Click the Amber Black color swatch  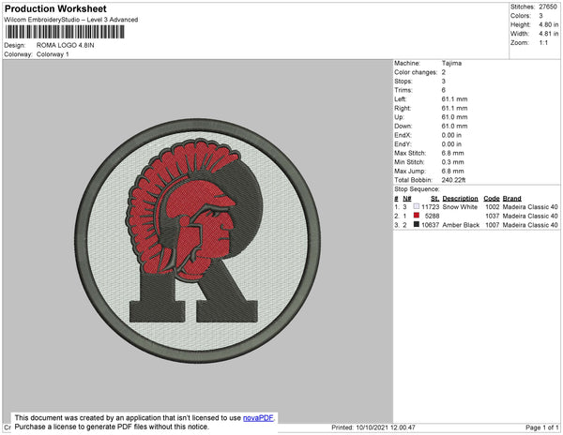416,224
